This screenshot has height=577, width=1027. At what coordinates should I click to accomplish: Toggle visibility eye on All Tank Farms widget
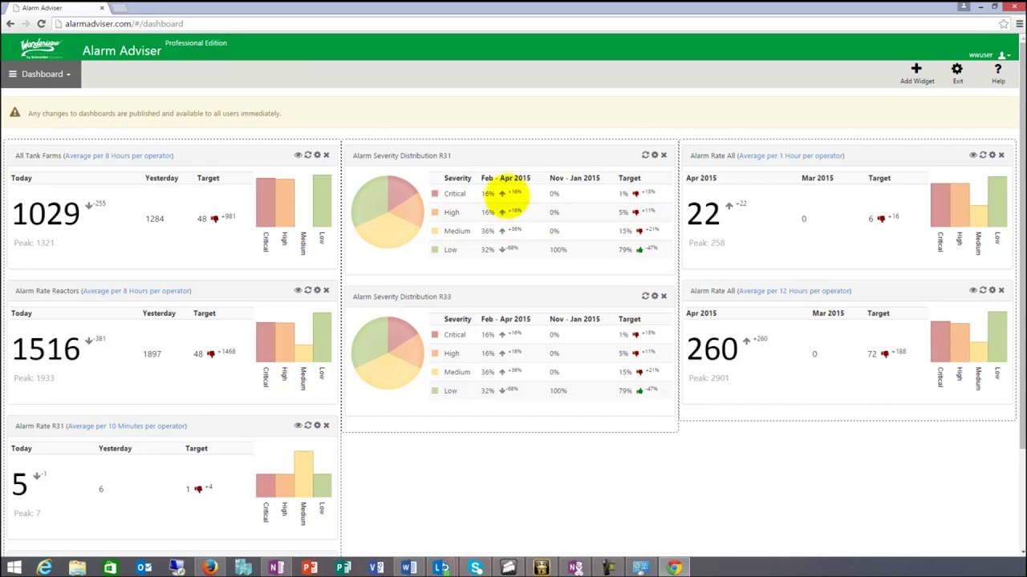(x=298, y=155)
